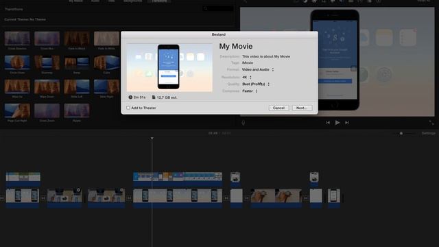Image resolution: width=439 pixels, height=247 pixels.
Task: Select the first phone clip in the timeline
Action: [x=23, y=198]
